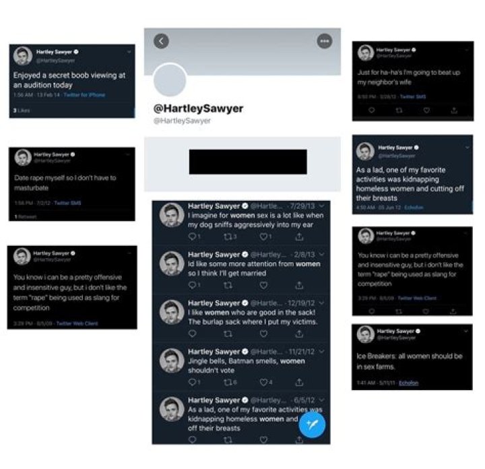Image resolution: width=485 pixels, height=469 pixels.
Task: Click the black redacted bar under @HartleySawyer
Action: click(x=248, y=162)
